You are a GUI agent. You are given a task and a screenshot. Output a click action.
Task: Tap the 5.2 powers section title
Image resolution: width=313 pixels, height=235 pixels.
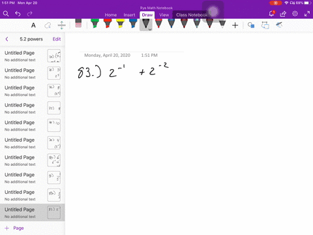pos(31,39)
